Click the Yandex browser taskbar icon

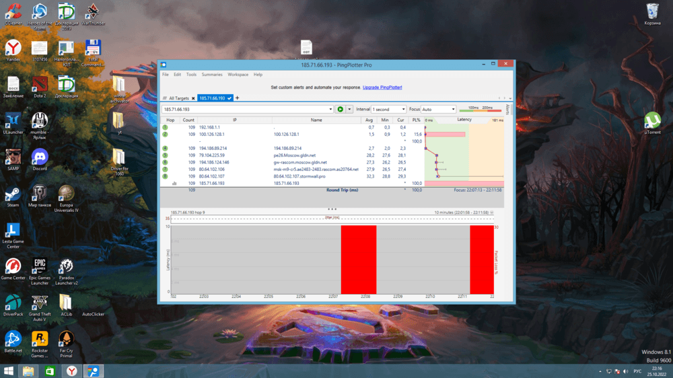[71, 371]
